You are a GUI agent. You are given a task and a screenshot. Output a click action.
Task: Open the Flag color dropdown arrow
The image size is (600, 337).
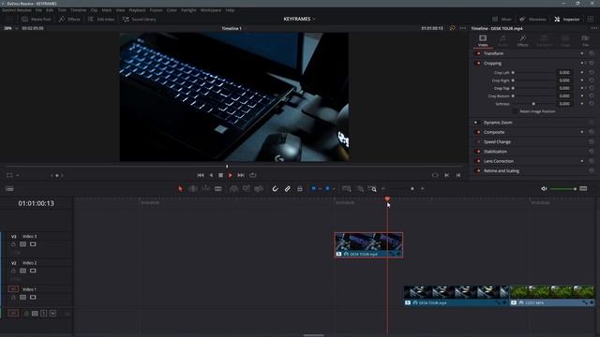(320, 189)
